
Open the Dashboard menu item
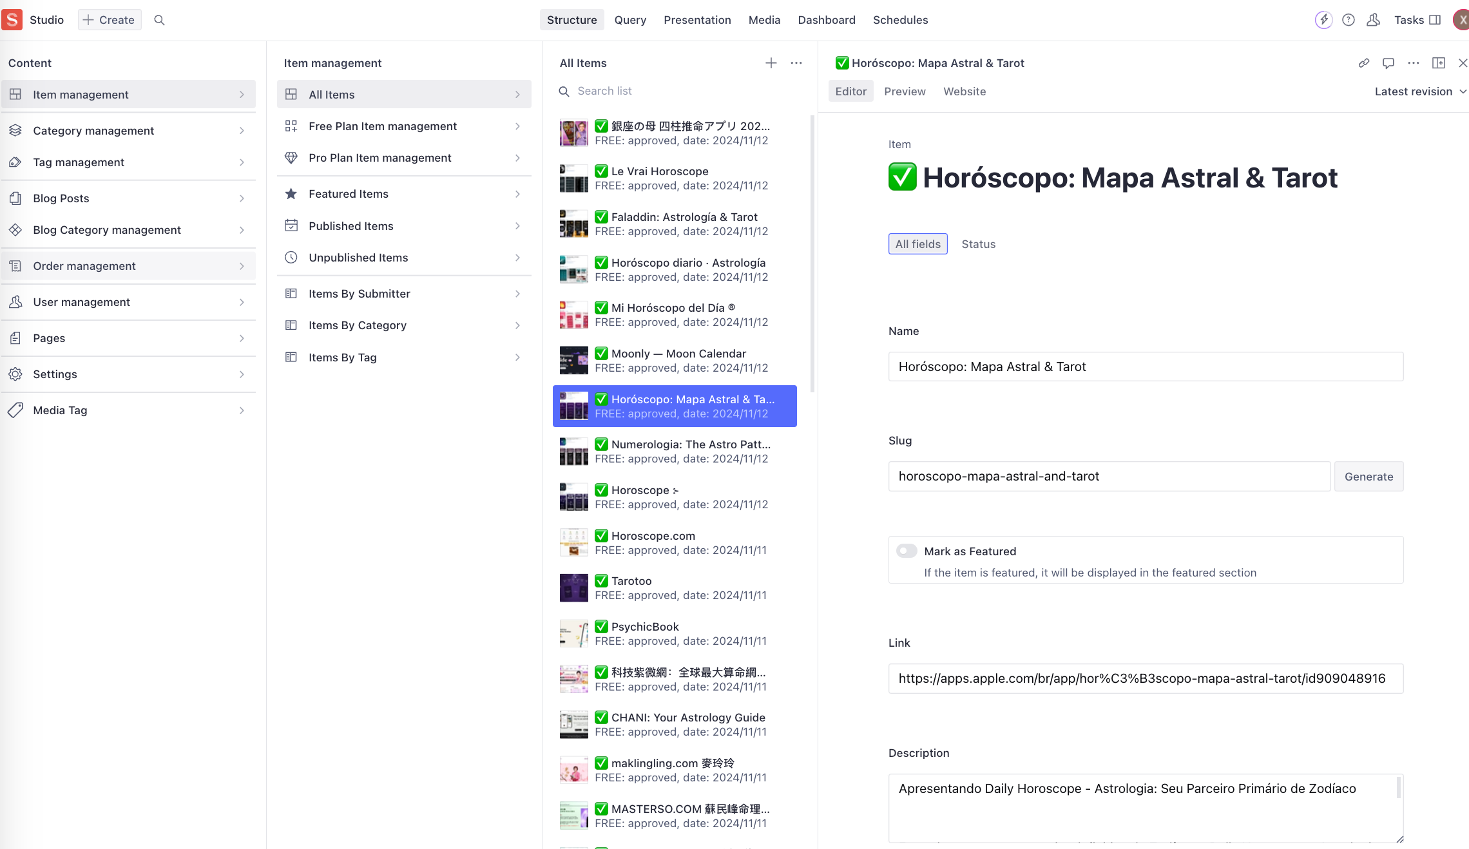(x=826, y=20)
